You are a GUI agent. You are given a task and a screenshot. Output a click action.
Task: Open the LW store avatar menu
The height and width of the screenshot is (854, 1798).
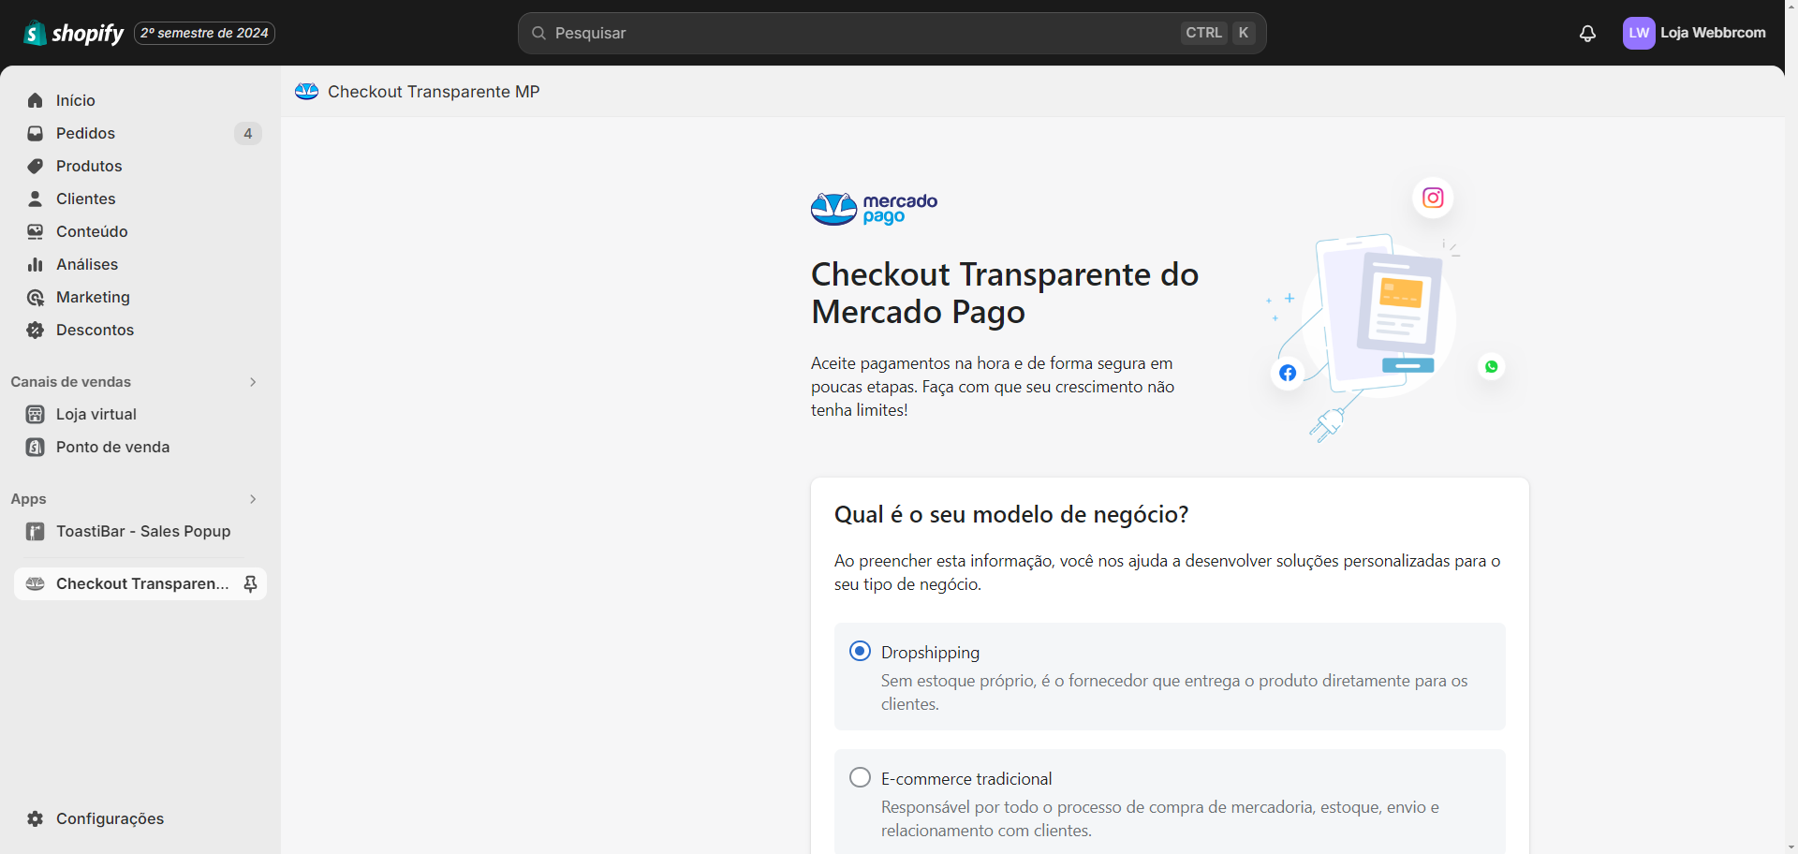1639,33
